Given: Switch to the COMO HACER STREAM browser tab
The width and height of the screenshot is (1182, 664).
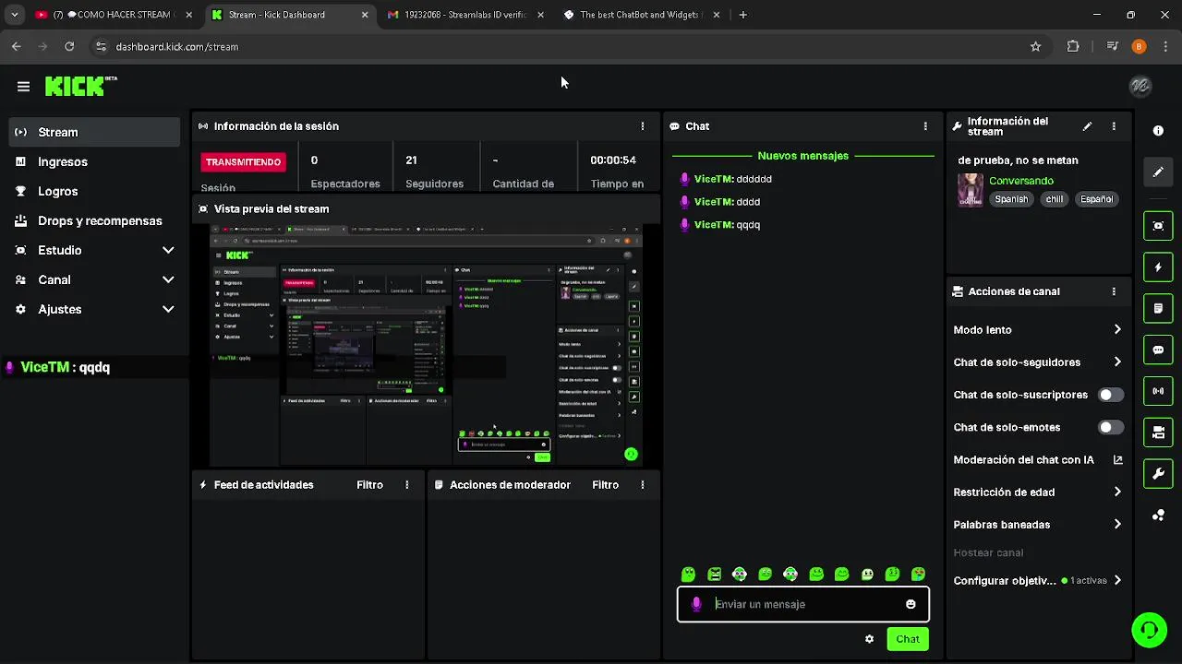Looking at the screenshot, I should click(112, 15).
